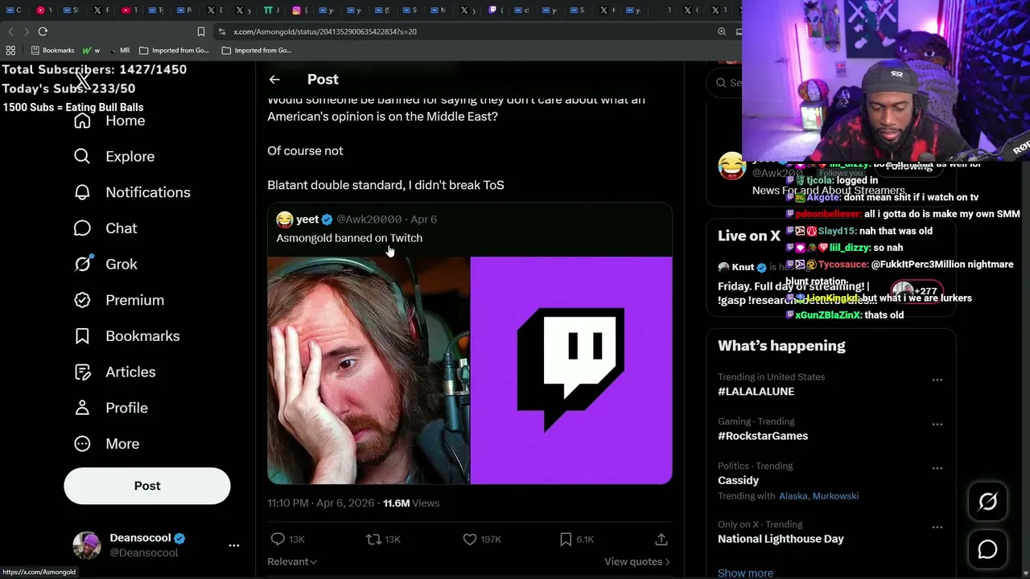Image resolution: width=1030 pixels, height=579 pixels.
Task: Open more options for National Lighthouse Day
Action: [937, 528]
